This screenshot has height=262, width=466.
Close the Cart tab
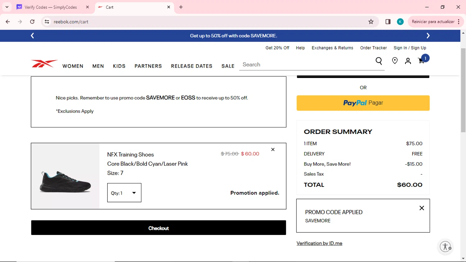click(169, 7)
